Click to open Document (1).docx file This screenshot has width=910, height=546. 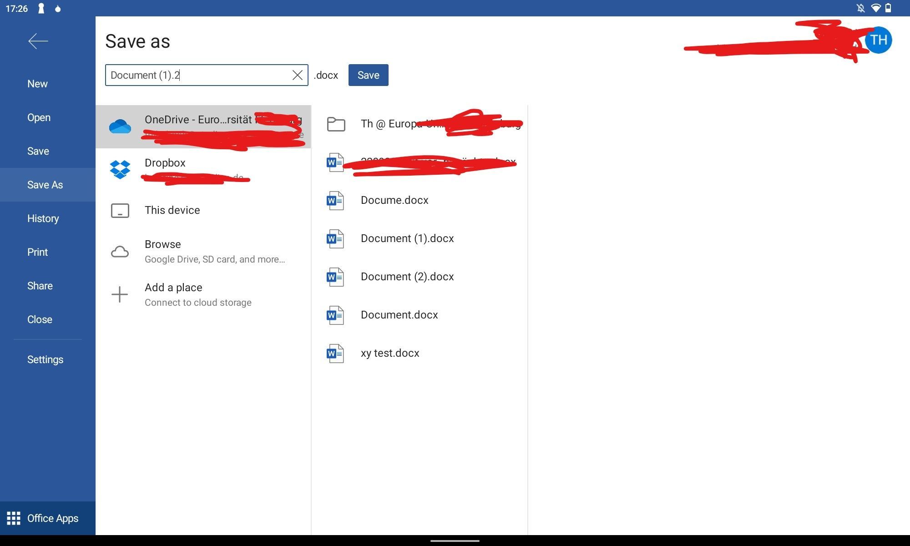407,238
